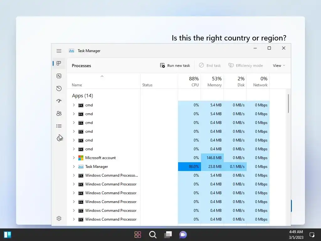Expand the first cmd process row
The height and width of the screenshot is (241, 321).
point(74,105)
